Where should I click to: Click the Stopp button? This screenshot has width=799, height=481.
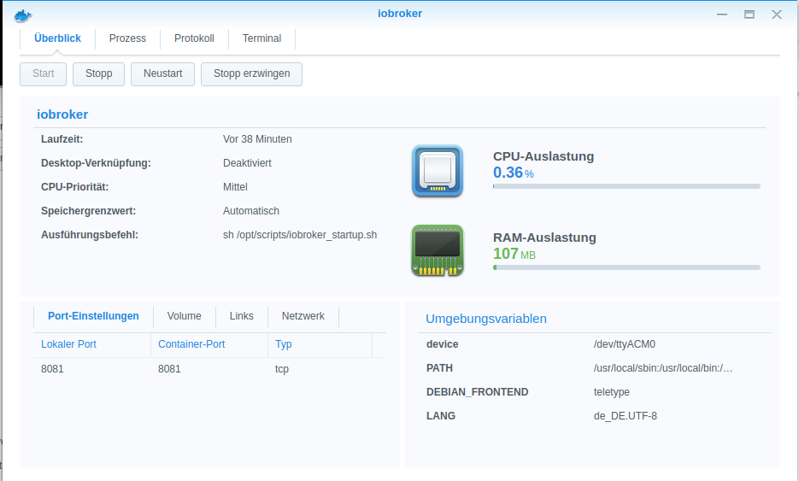99,73
